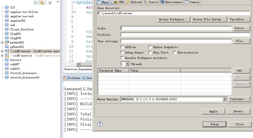Click the User settings input field
This screenshot has height=138, width=253.
[x=176, y=41]
